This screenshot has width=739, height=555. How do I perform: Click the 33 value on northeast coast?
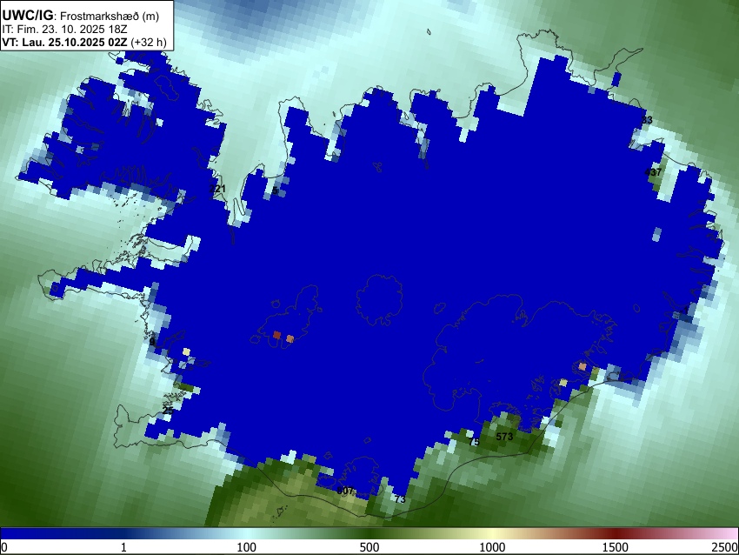pos(647,120)
